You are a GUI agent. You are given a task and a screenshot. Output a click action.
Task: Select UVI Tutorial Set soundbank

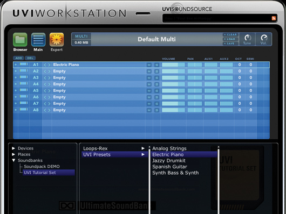(49, 173)
